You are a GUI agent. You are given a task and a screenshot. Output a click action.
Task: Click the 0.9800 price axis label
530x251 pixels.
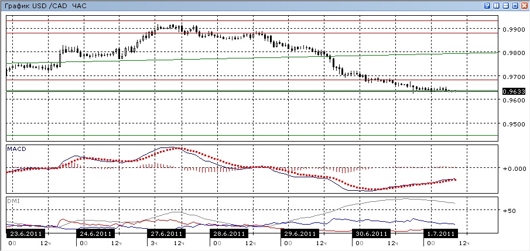click(514, 53)
